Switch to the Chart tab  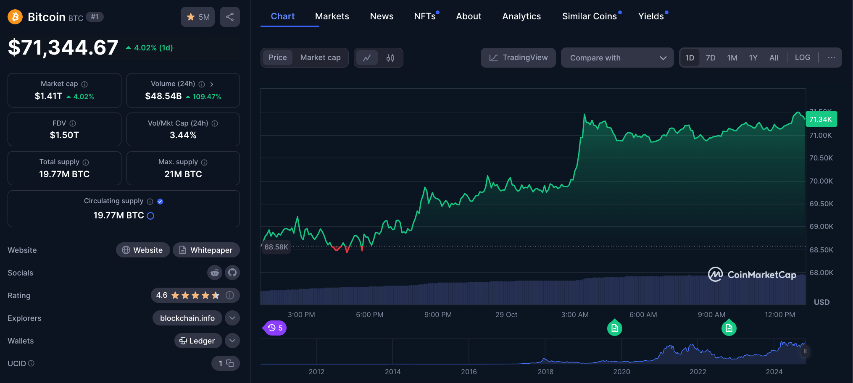283,16
